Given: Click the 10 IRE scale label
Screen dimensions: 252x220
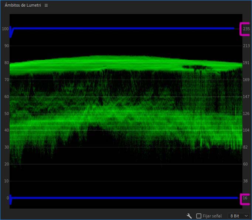Looking at the screenshot, I should pos(6,181).
